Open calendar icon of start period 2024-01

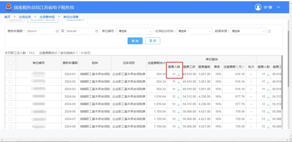click(x=57, y=31)
